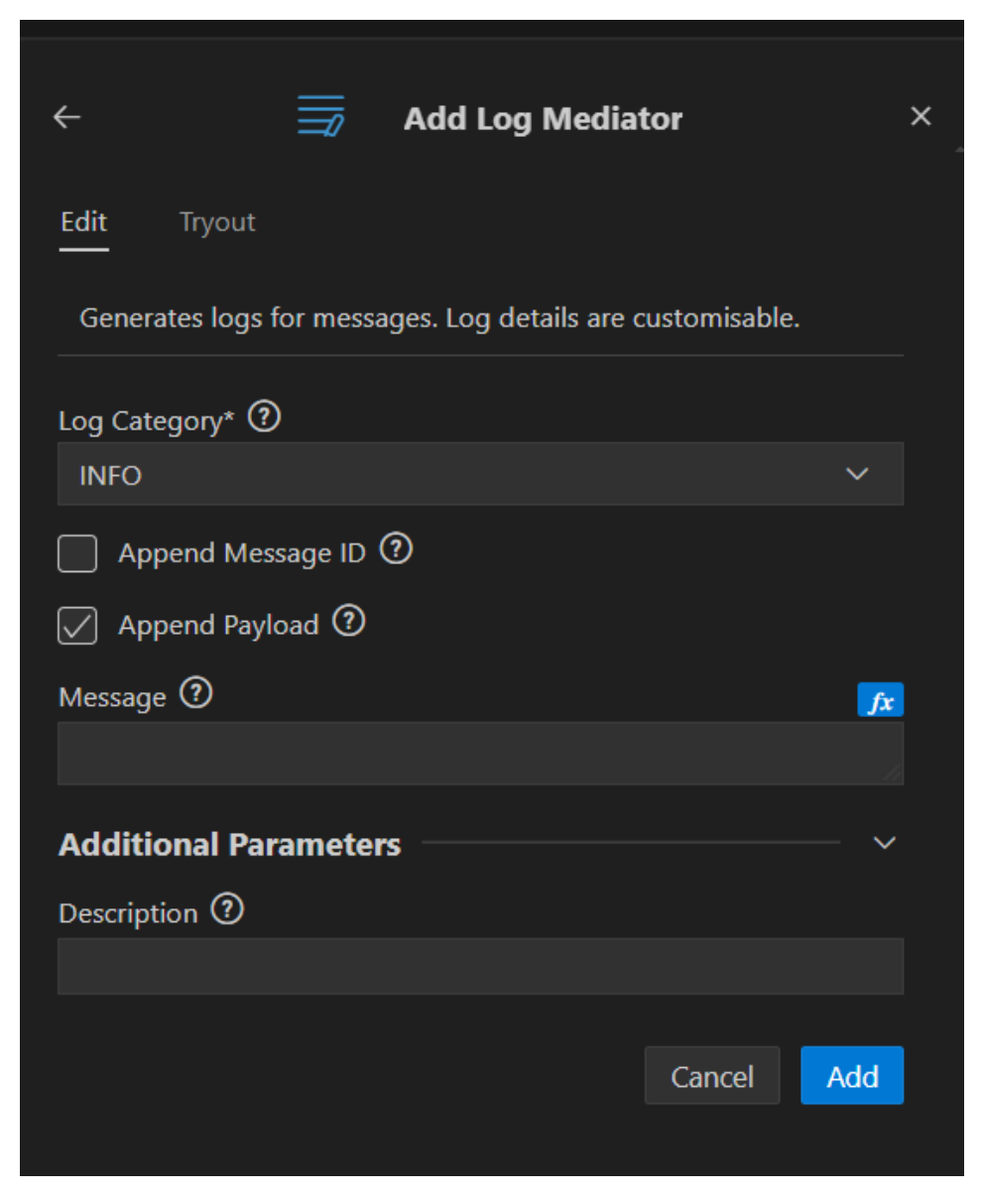Open help for Log Category
This screenshot has width=983, height=1196.
pyautogui.click(x=264, y=417)
